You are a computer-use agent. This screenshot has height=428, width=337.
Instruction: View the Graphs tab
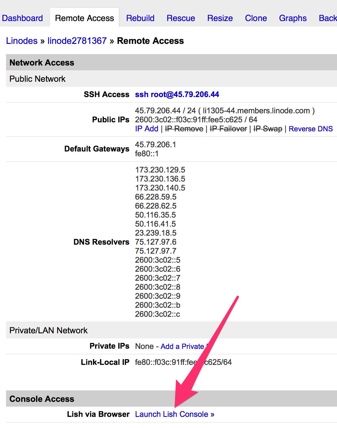293,18
